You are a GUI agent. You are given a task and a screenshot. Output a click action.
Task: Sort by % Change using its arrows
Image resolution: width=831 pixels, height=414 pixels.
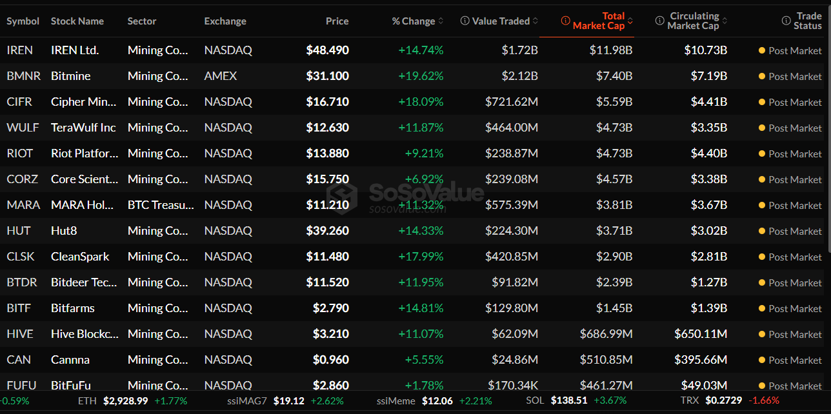[441, 21]
